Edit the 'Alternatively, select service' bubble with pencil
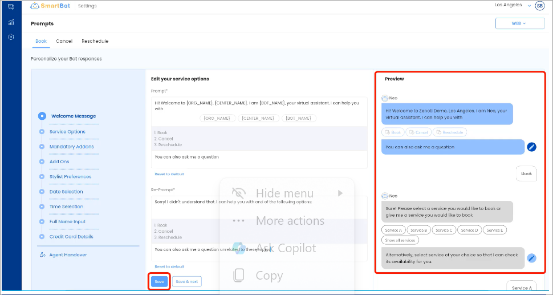Screen dimensions: 553x295 click(x=531, y=258)
